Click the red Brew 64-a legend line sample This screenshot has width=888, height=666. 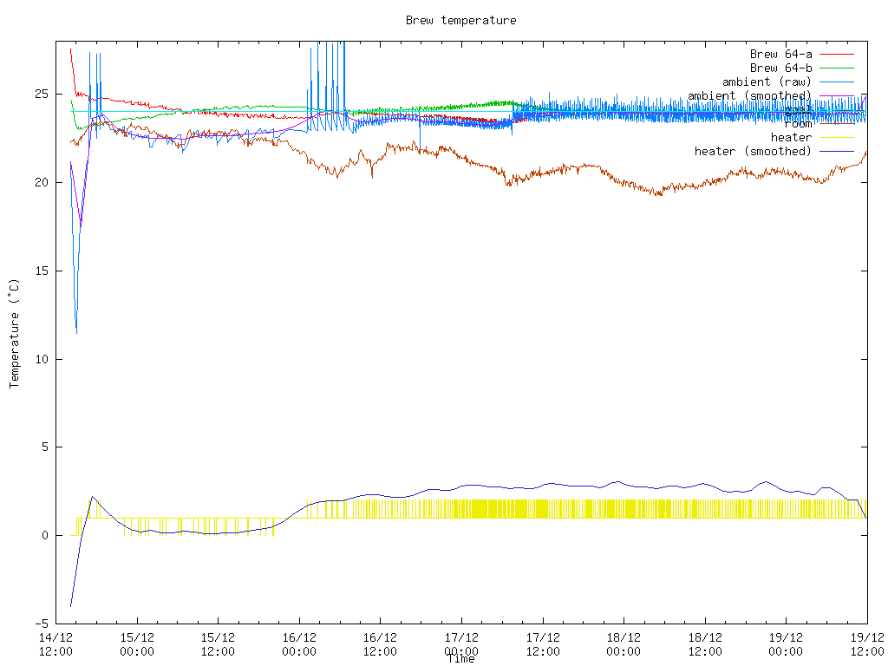(837, 55)
